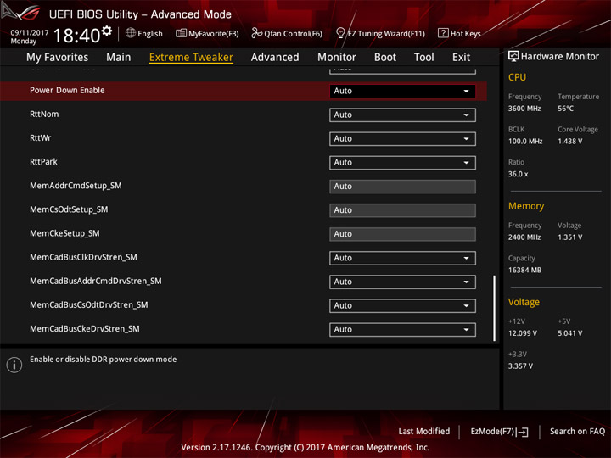Select the Power Down Enable row label

67,91
